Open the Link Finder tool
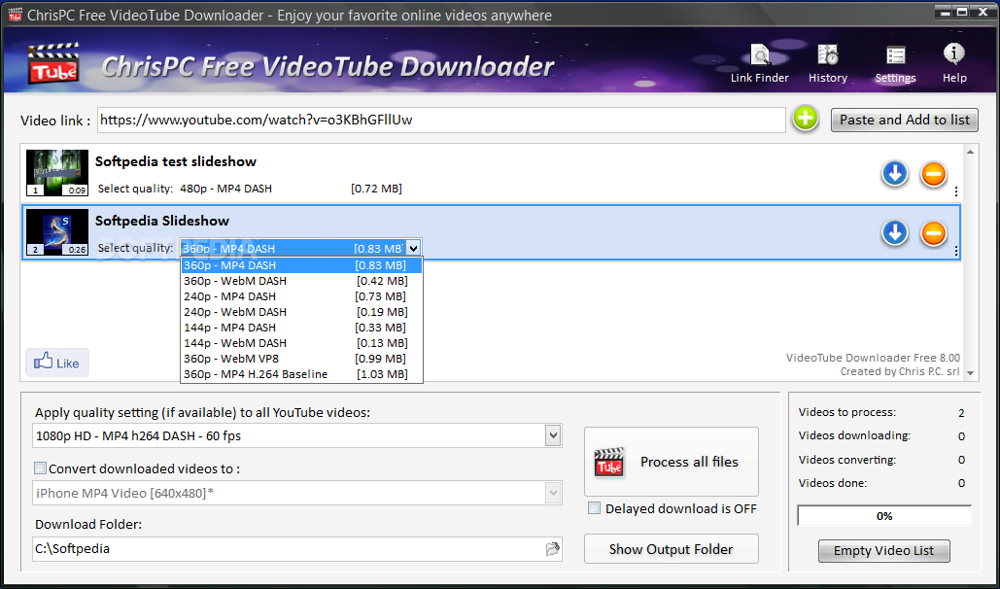Screen dimensions: 1000x589 click(x=760, y=64)
